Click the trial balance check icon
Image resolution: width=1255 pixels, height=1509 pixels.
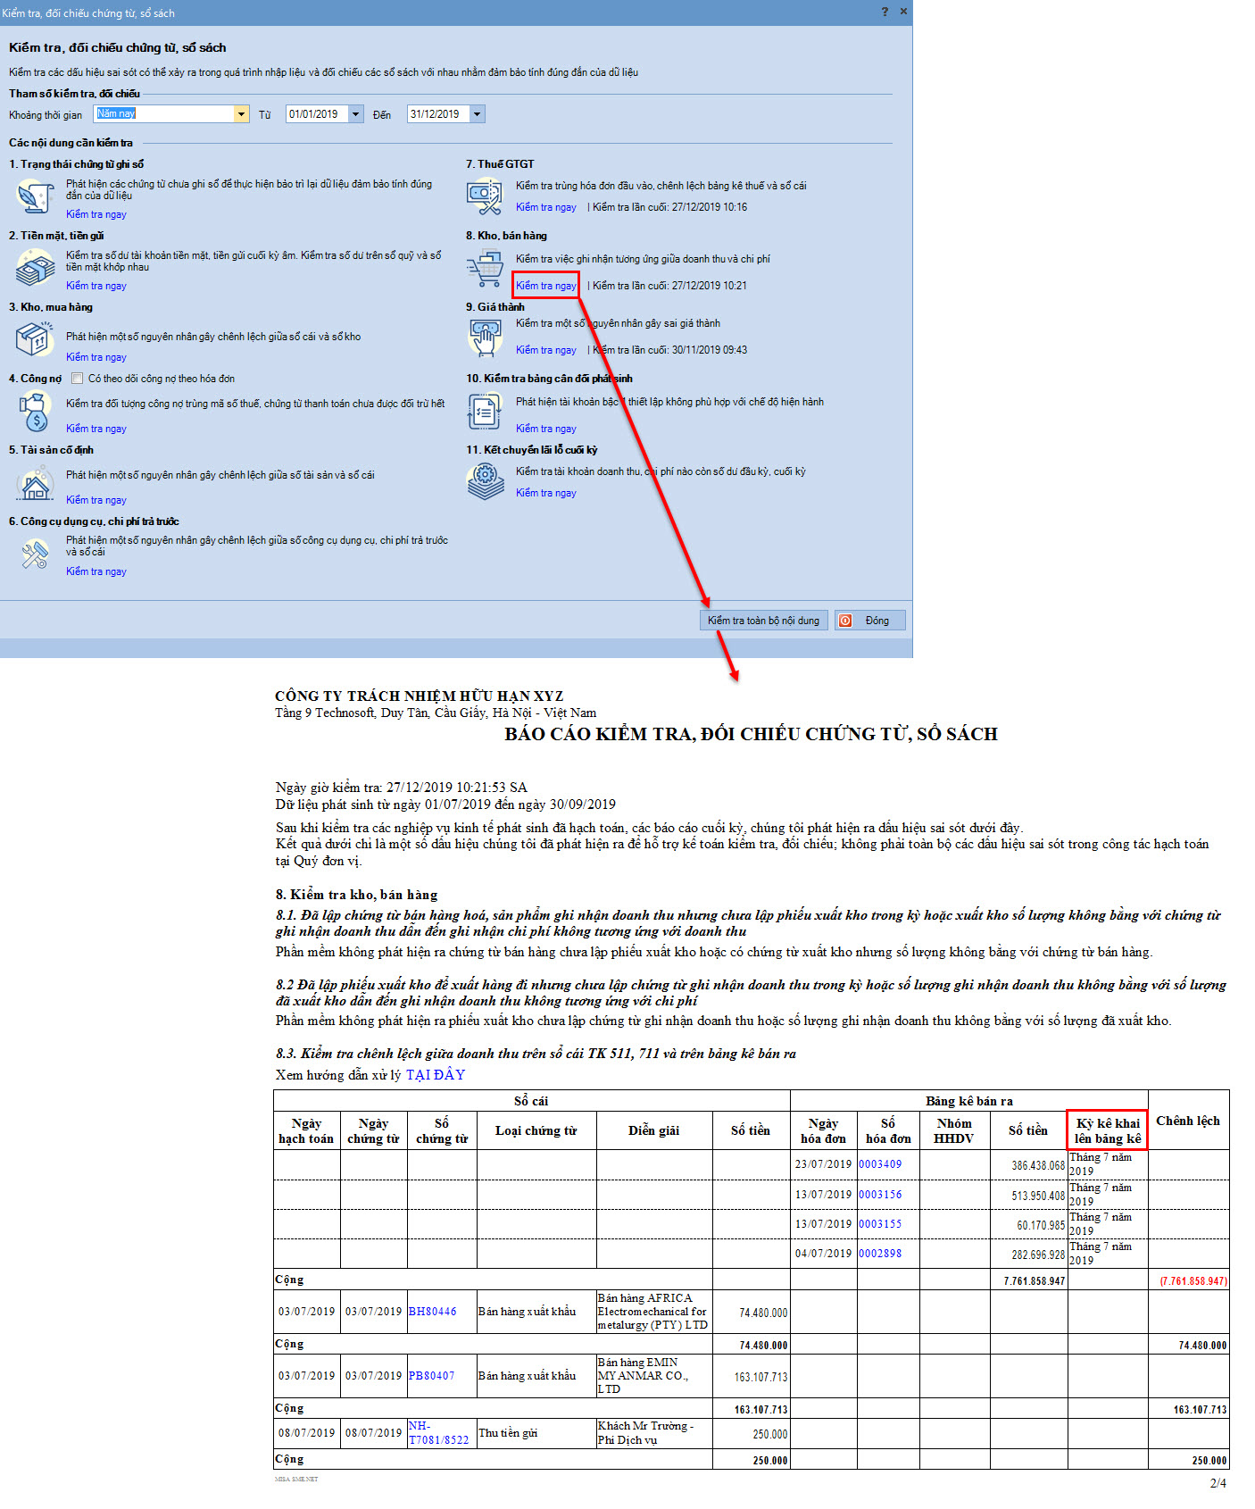485,411
